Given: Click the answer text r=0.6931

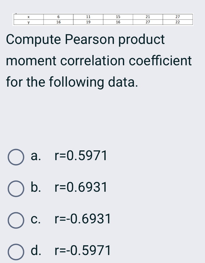Looking at the screenshot, I should click(82, 188).
